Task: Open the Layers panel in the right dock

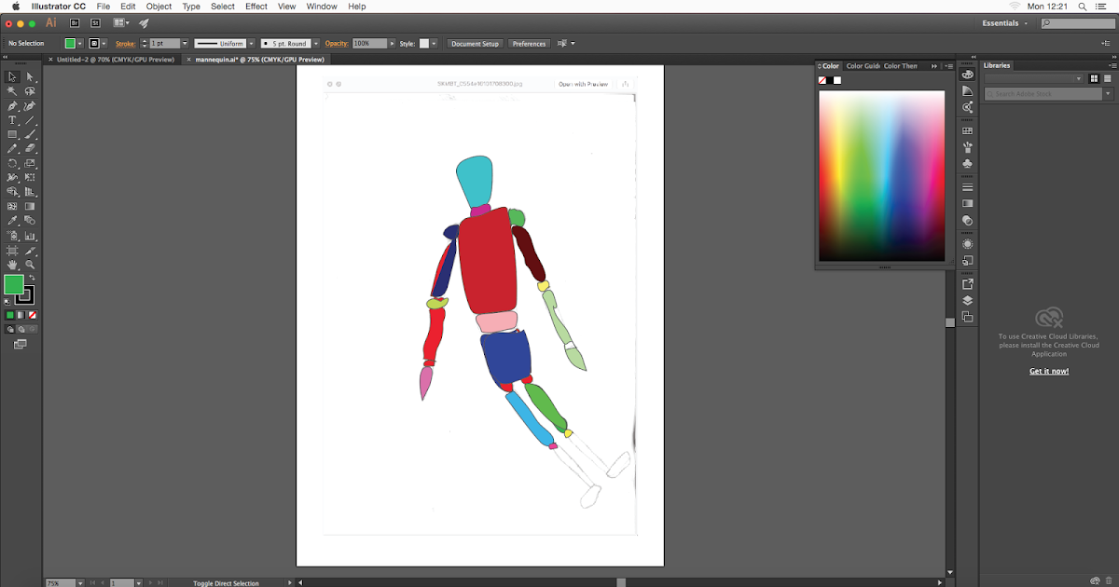Action: click(967, 299)
